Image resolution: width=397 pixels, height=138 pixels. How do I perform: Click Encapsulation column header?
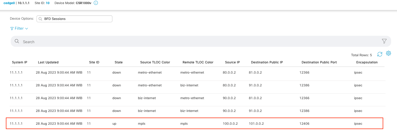[367, 62]
